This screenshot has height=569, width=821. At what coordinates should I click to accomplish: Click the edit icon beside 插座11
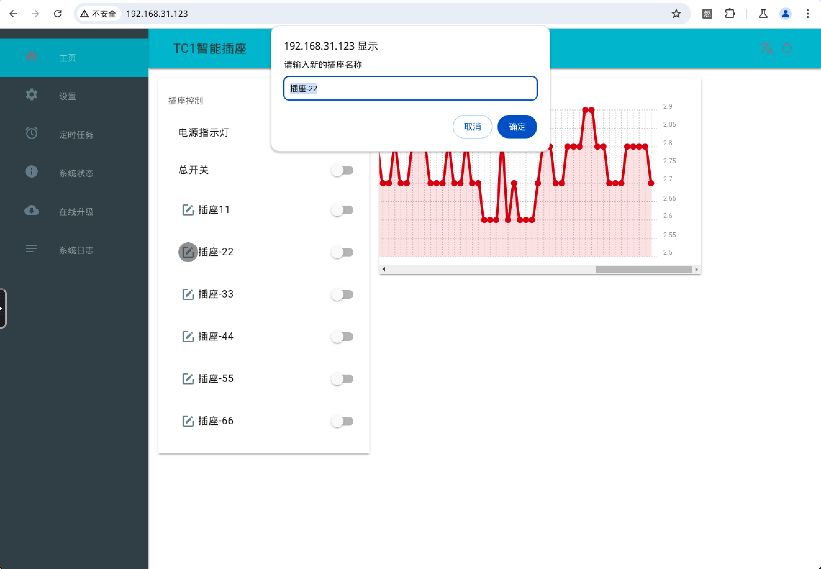(x=188, y=210)
